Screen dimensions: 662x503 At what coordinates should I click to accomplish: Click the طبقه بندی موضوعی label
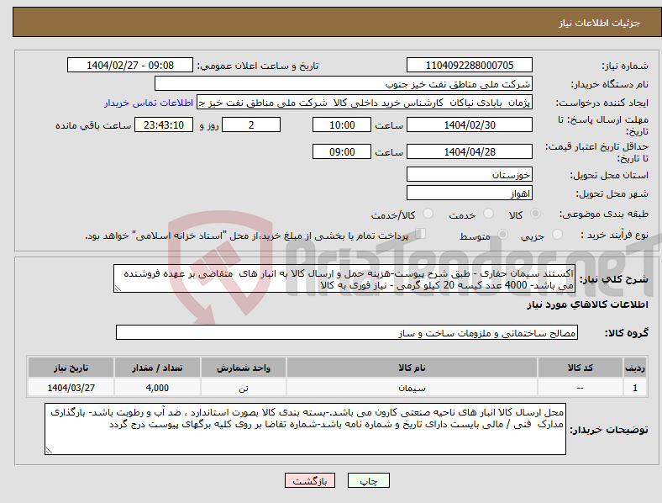pos(604,214)
